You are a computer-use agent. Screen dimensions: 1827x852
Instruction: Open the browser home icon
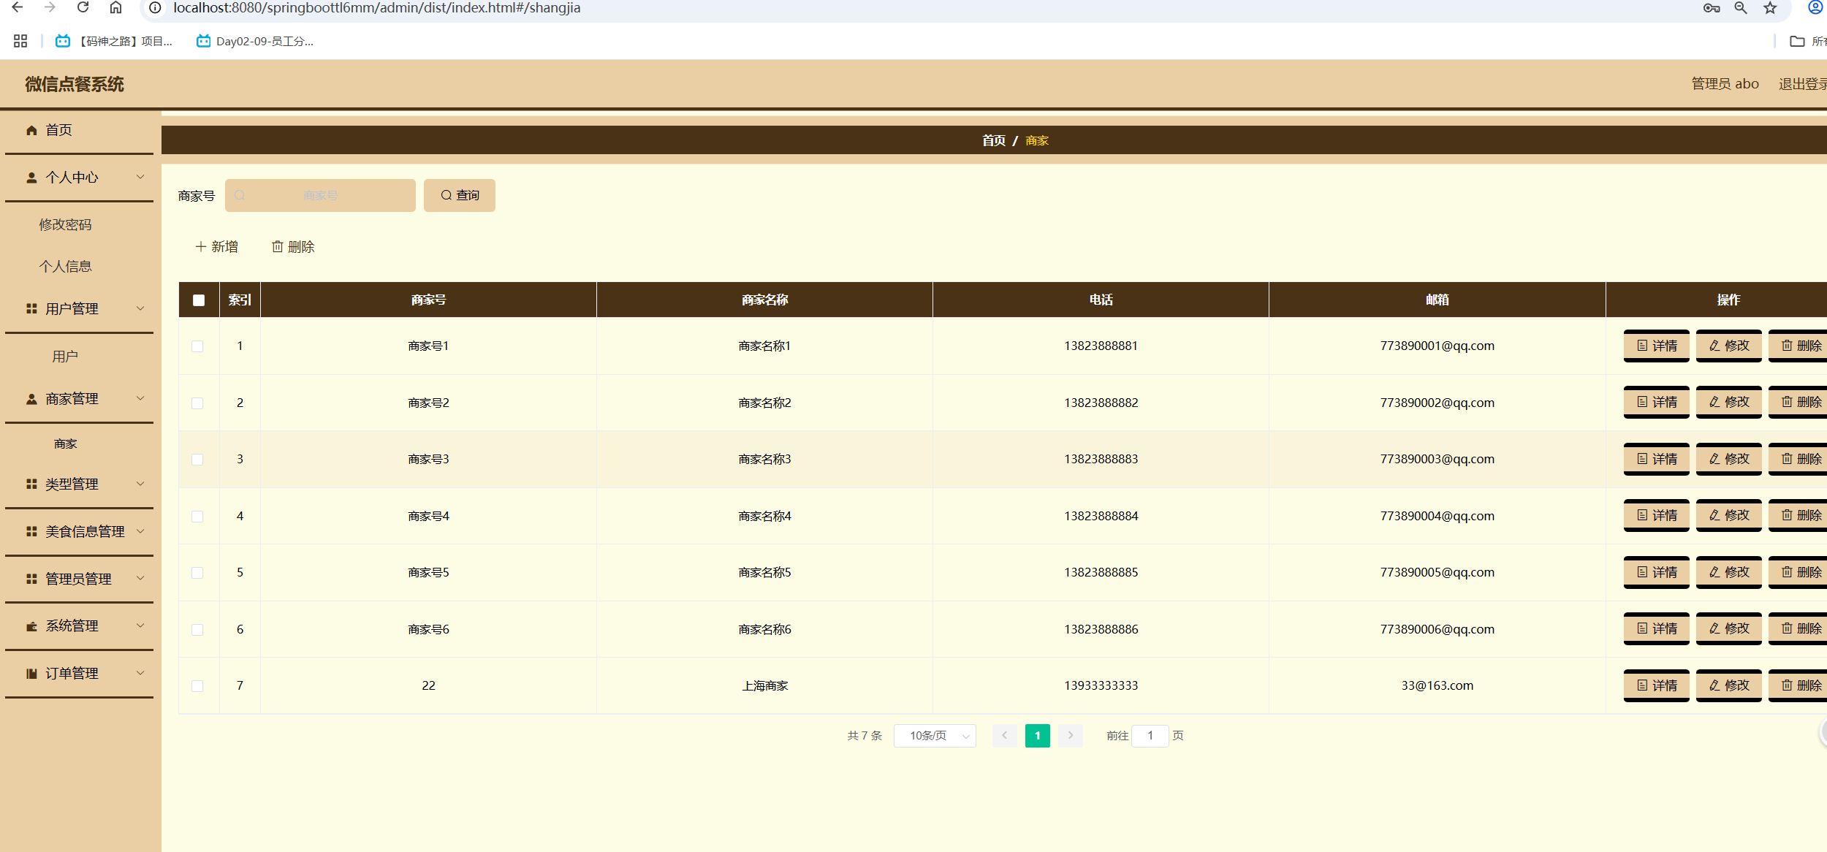click(x=115, y=7)
